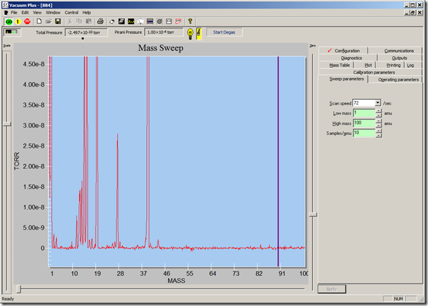Click the leak check umbrella icon
This screenshot has width=428, height=306.
pos(140,21)
